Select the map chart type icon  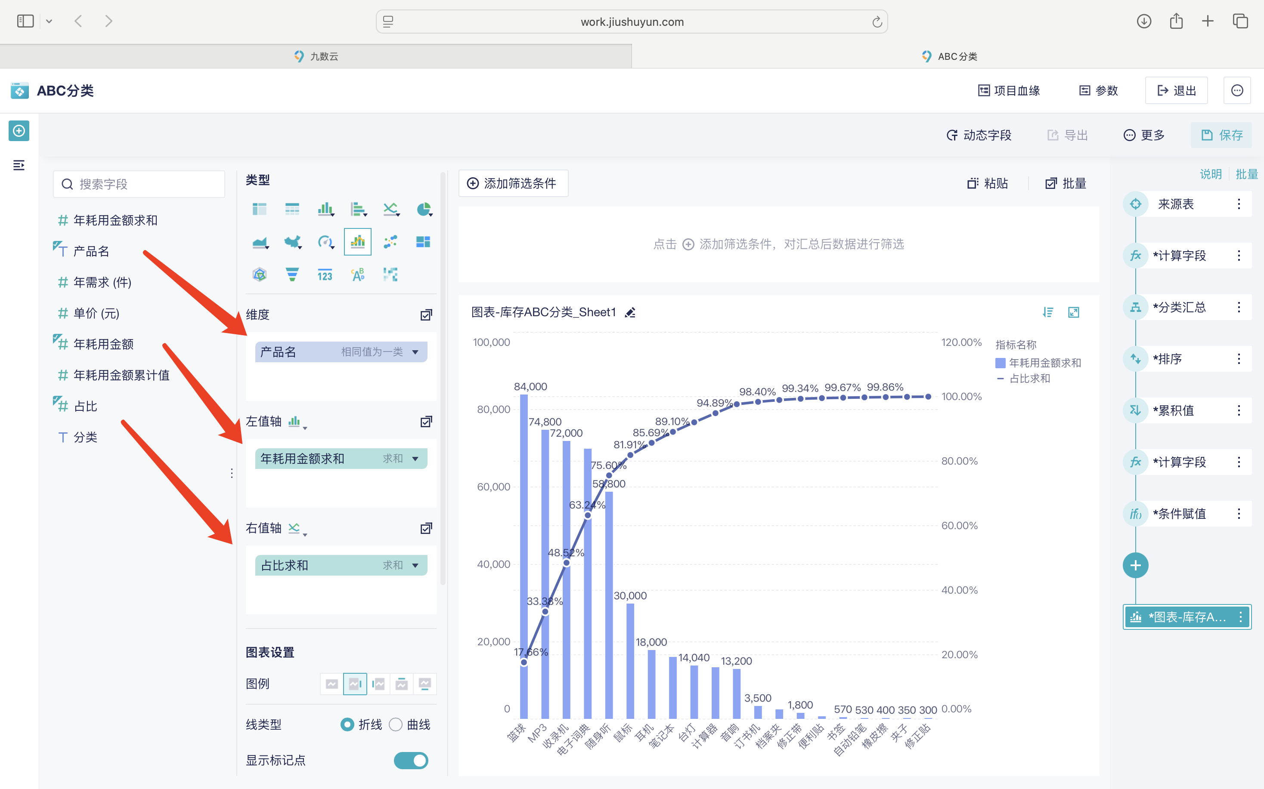click(x=292, y=242)
